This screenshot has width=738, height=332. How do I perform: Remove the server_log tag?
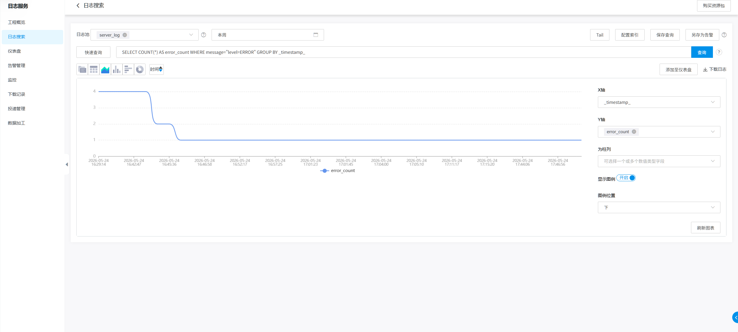(125, 35)
